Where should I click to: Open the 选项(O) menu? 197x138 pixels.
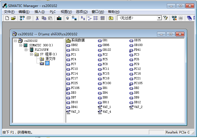pos(82,12)
